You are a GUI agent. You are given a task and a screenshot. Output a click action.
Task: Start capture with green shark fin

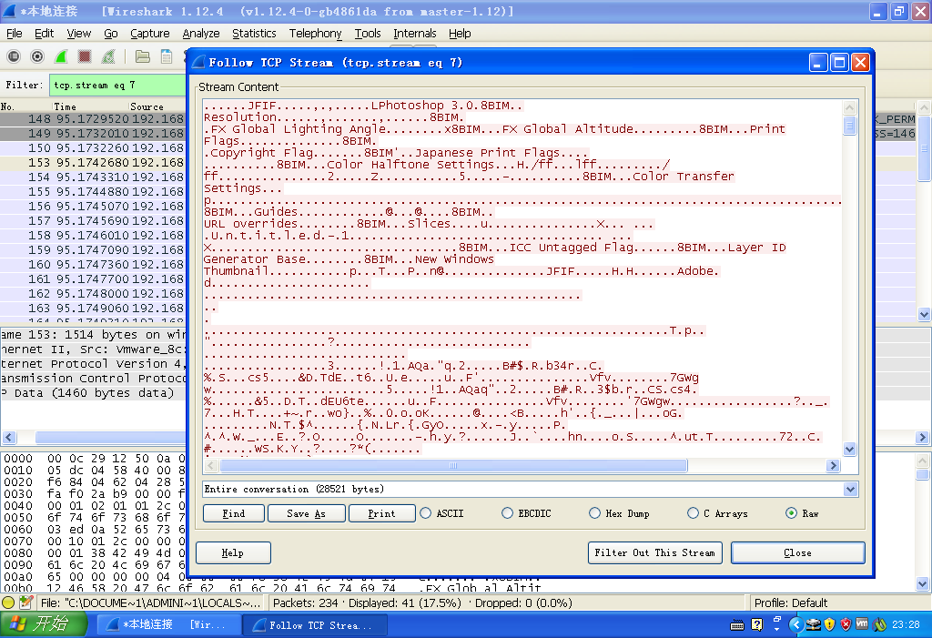61,56
